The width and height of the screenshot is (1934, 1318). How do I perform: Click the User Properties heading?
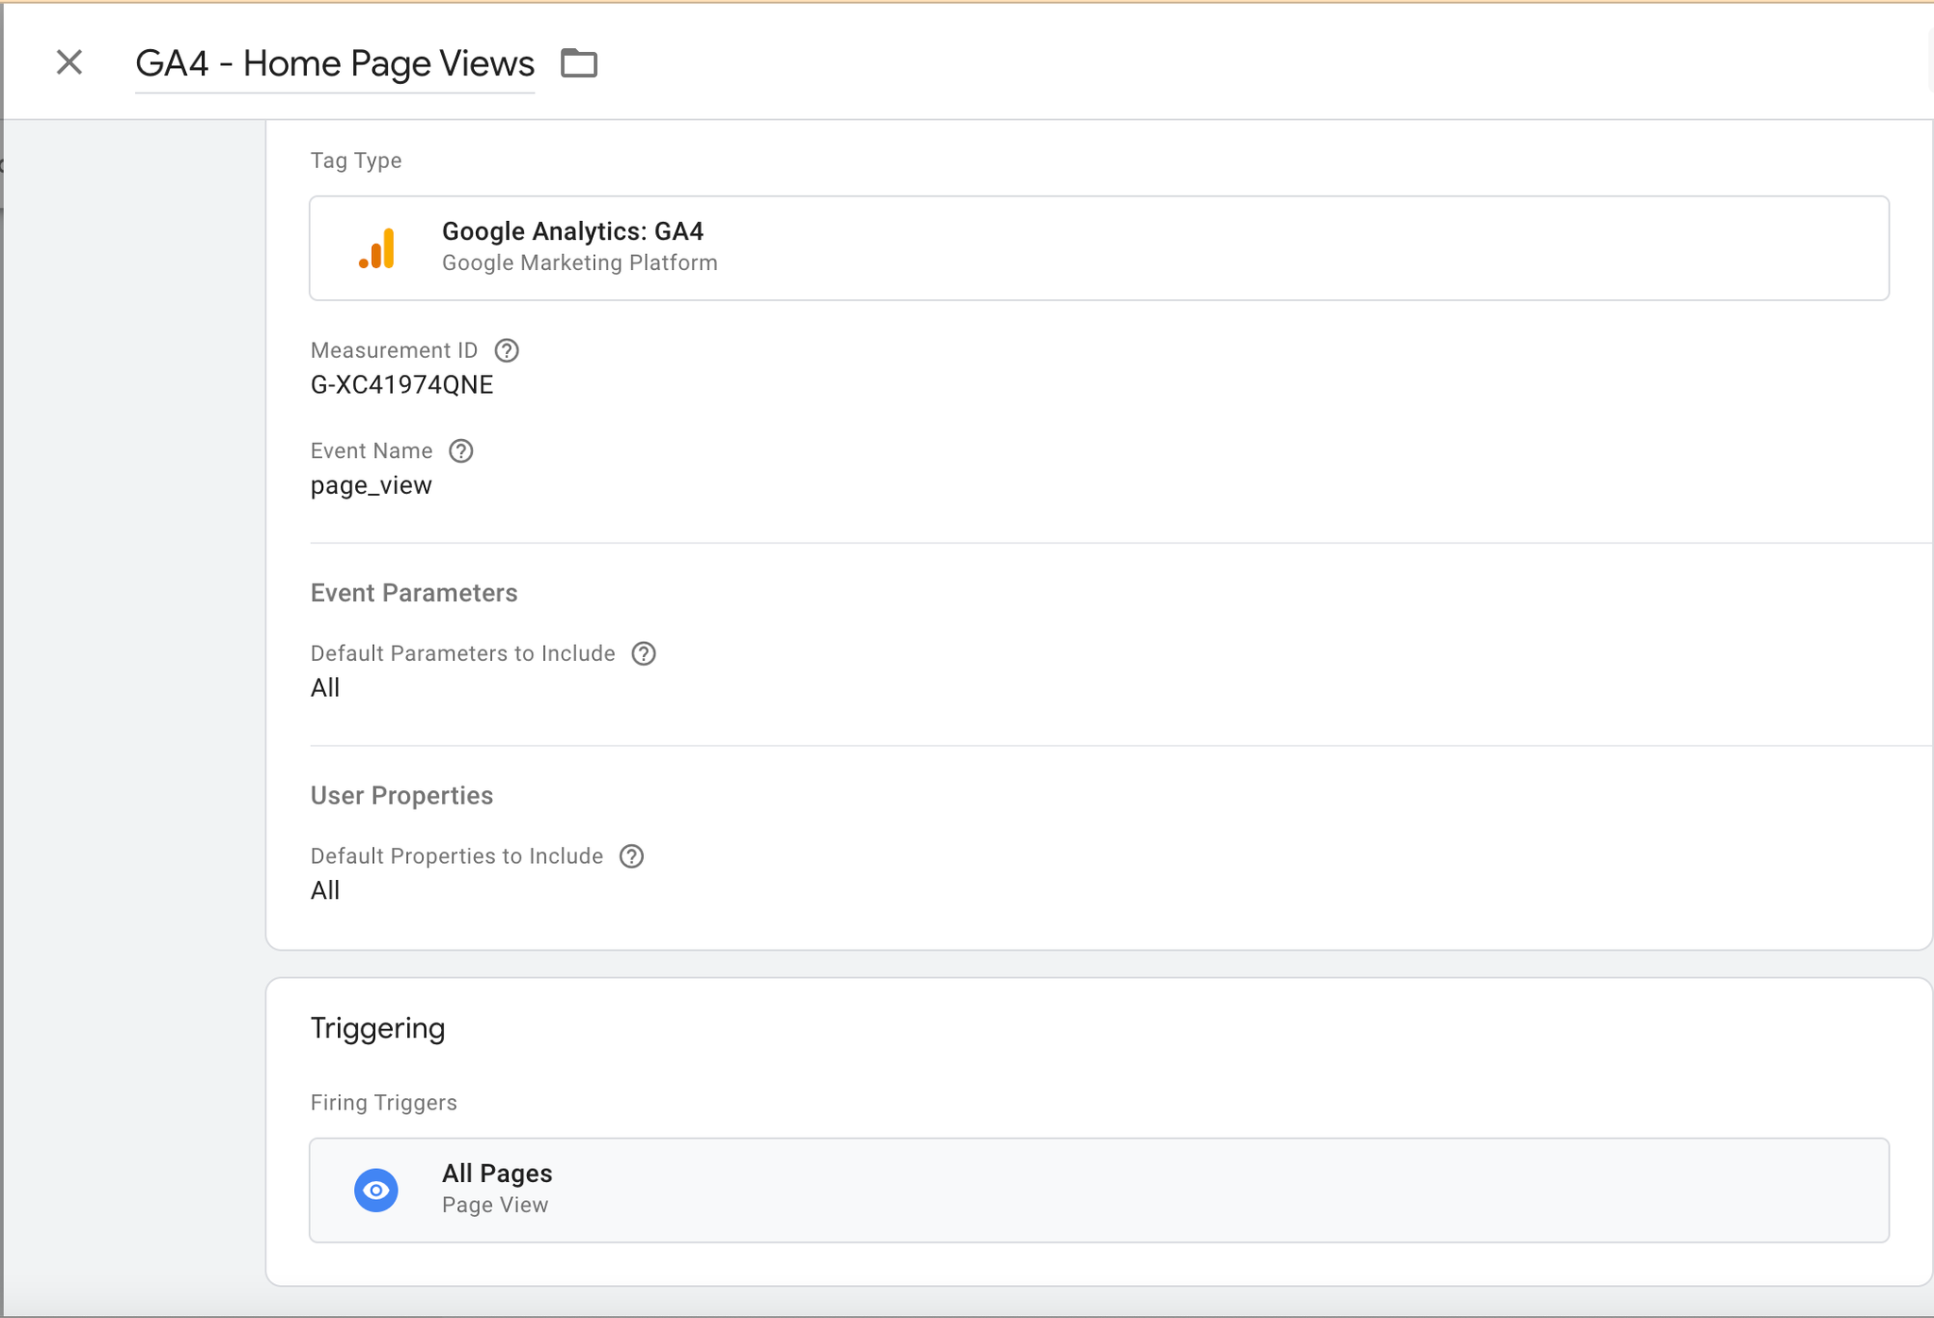[401, 796]
